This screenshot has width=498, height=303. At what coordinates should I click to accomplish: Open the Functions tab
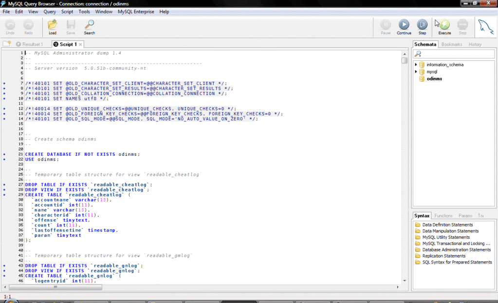point(443,215)
